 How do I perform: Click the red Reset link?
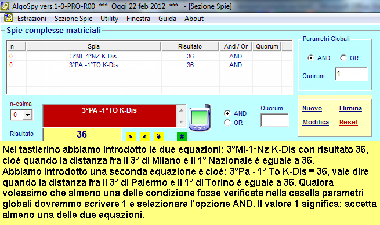point(349,122)
